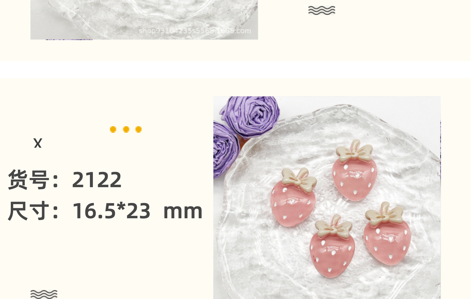Select the middle orange dot
This screenshot has width=472, height=299.
click(x=126, y=129)
